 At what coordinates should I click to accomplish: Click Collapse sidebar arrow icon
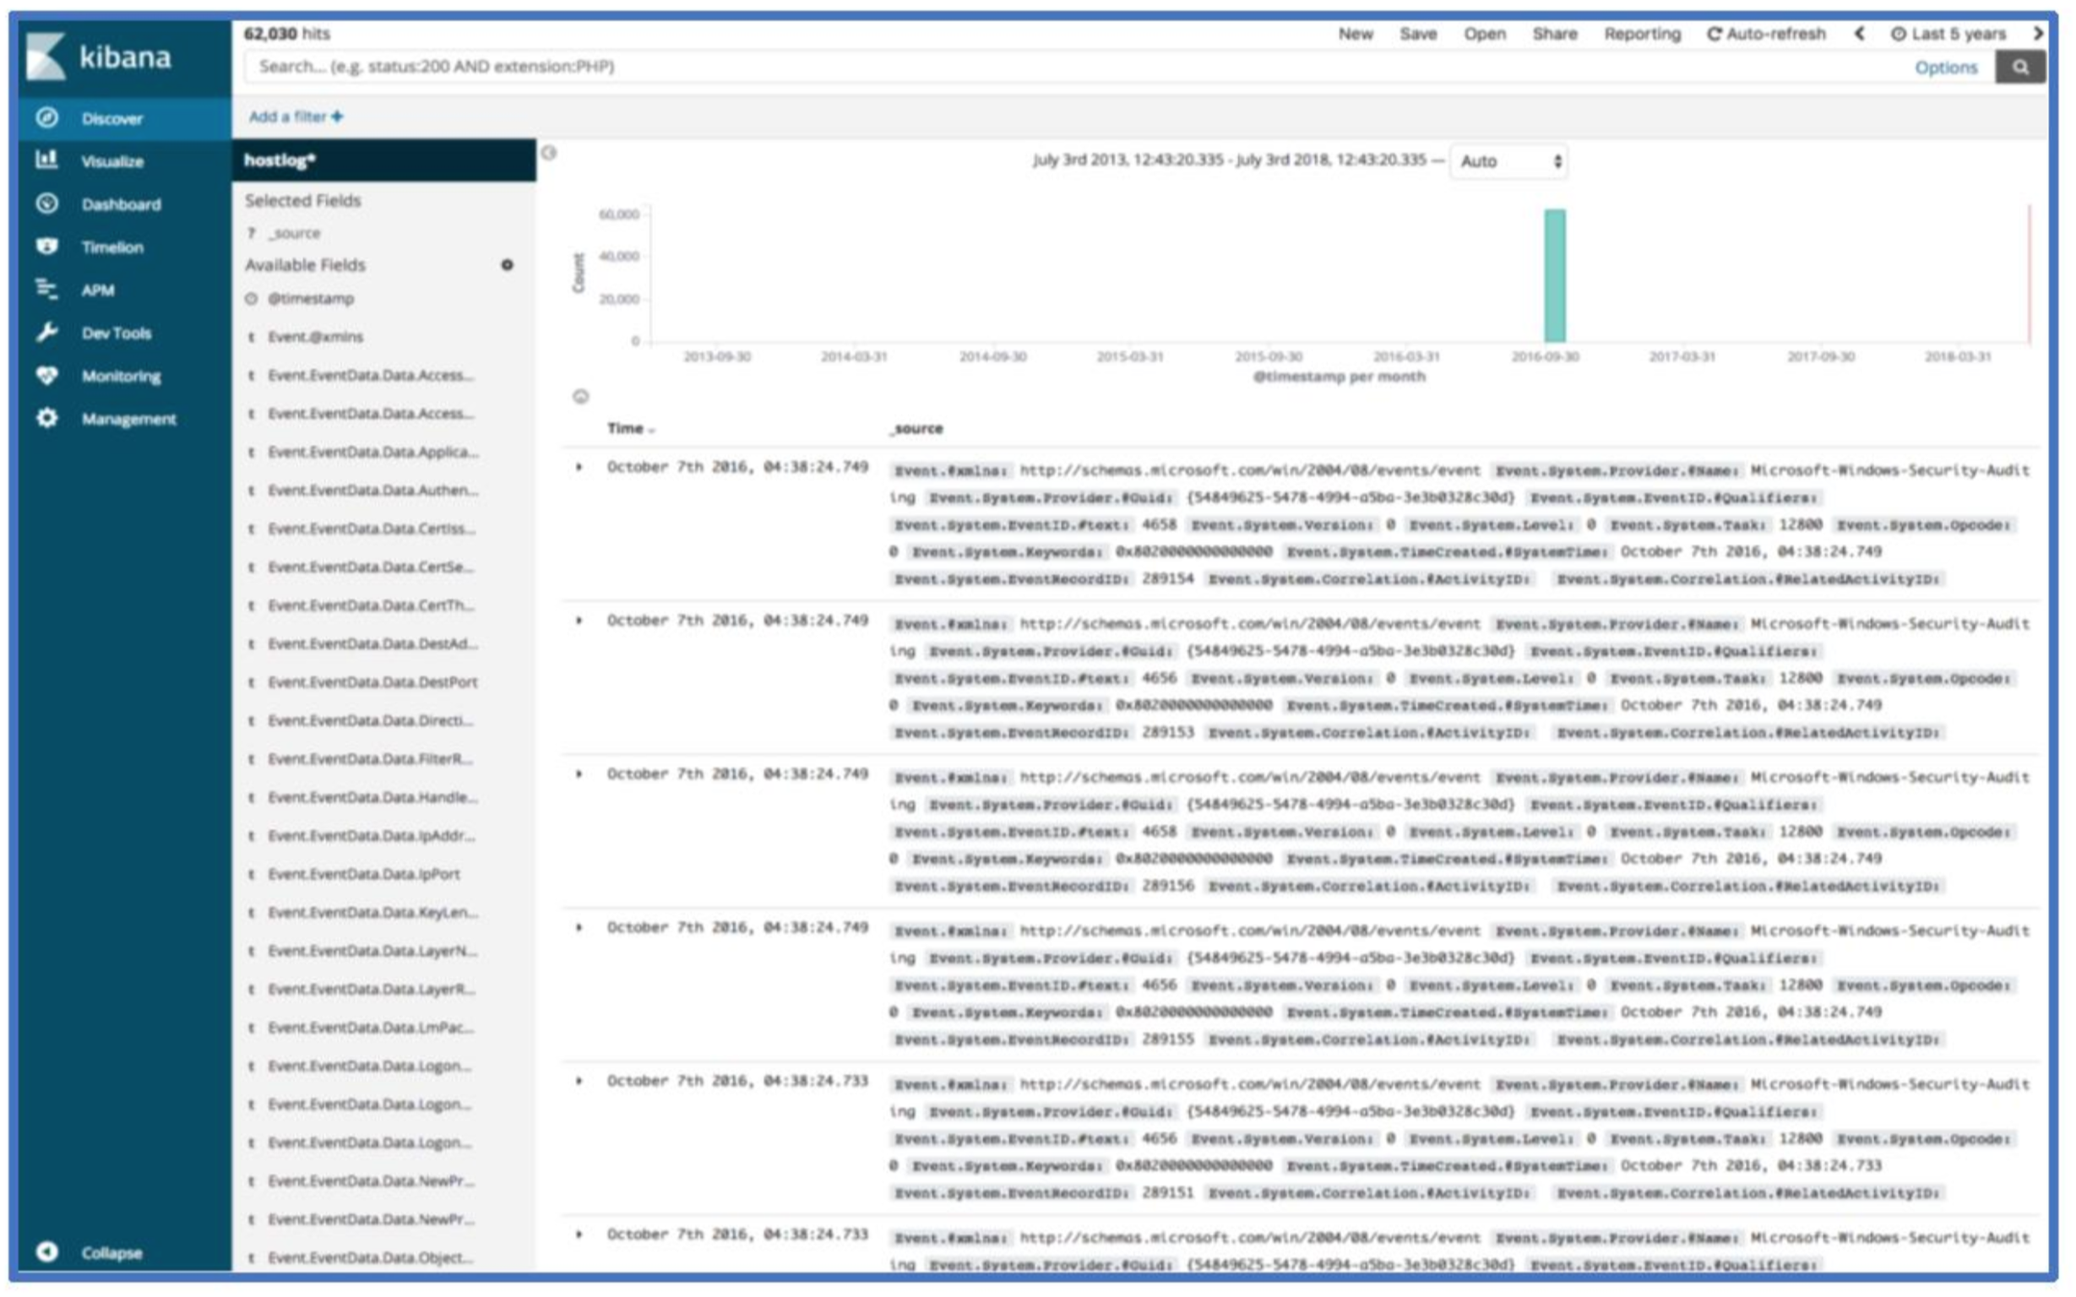47,1251
